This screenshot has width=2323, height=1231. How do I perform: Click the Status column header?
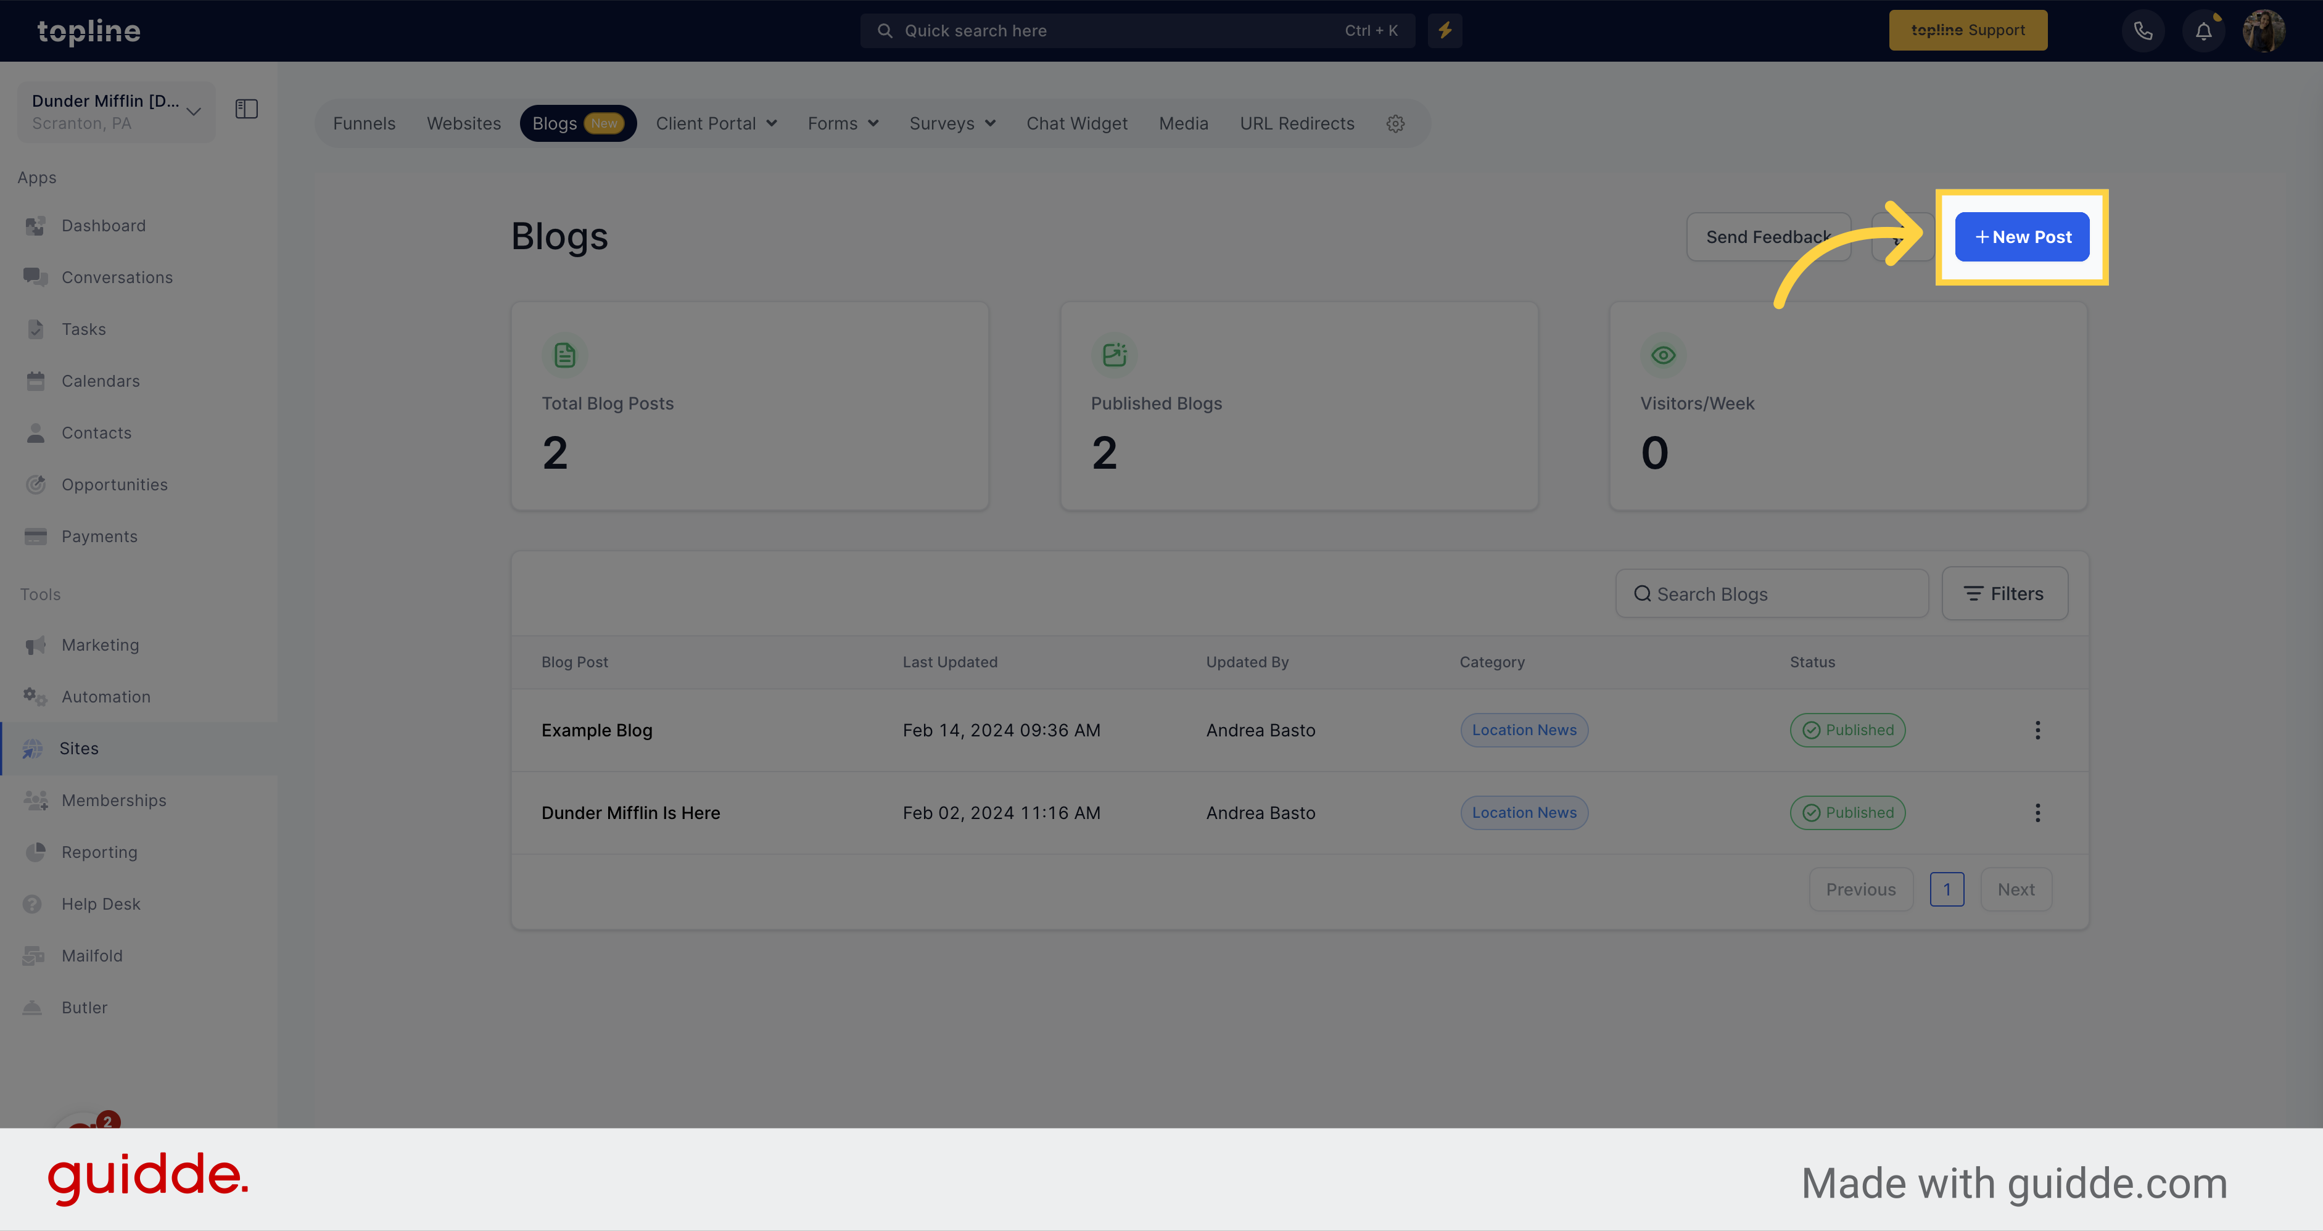tap(1812, 662)
